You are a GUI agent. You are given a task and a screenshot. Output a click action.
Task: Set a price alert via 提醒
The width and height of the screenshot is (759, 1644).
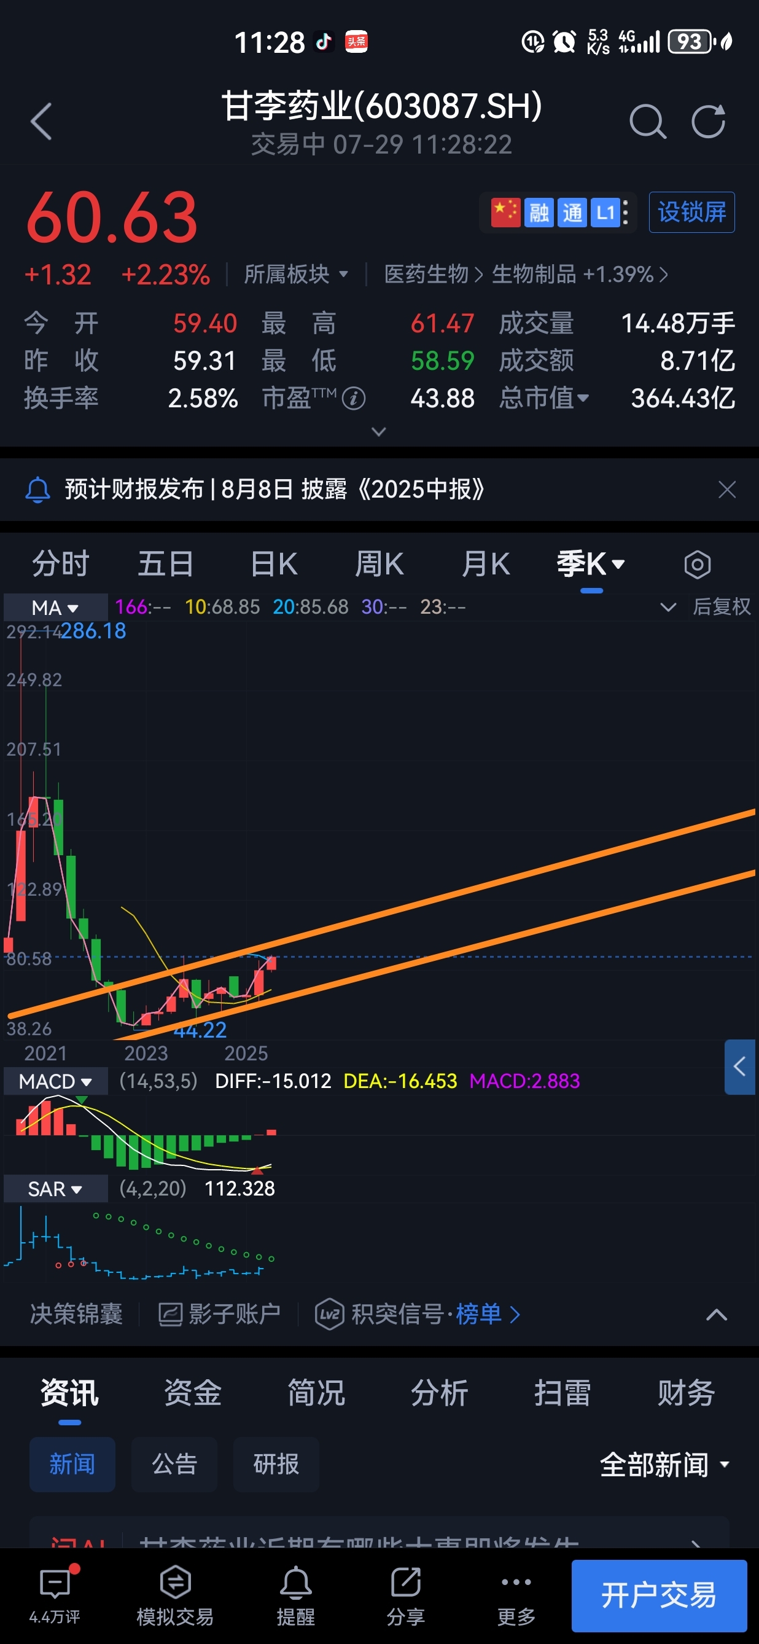(295, 1595)
